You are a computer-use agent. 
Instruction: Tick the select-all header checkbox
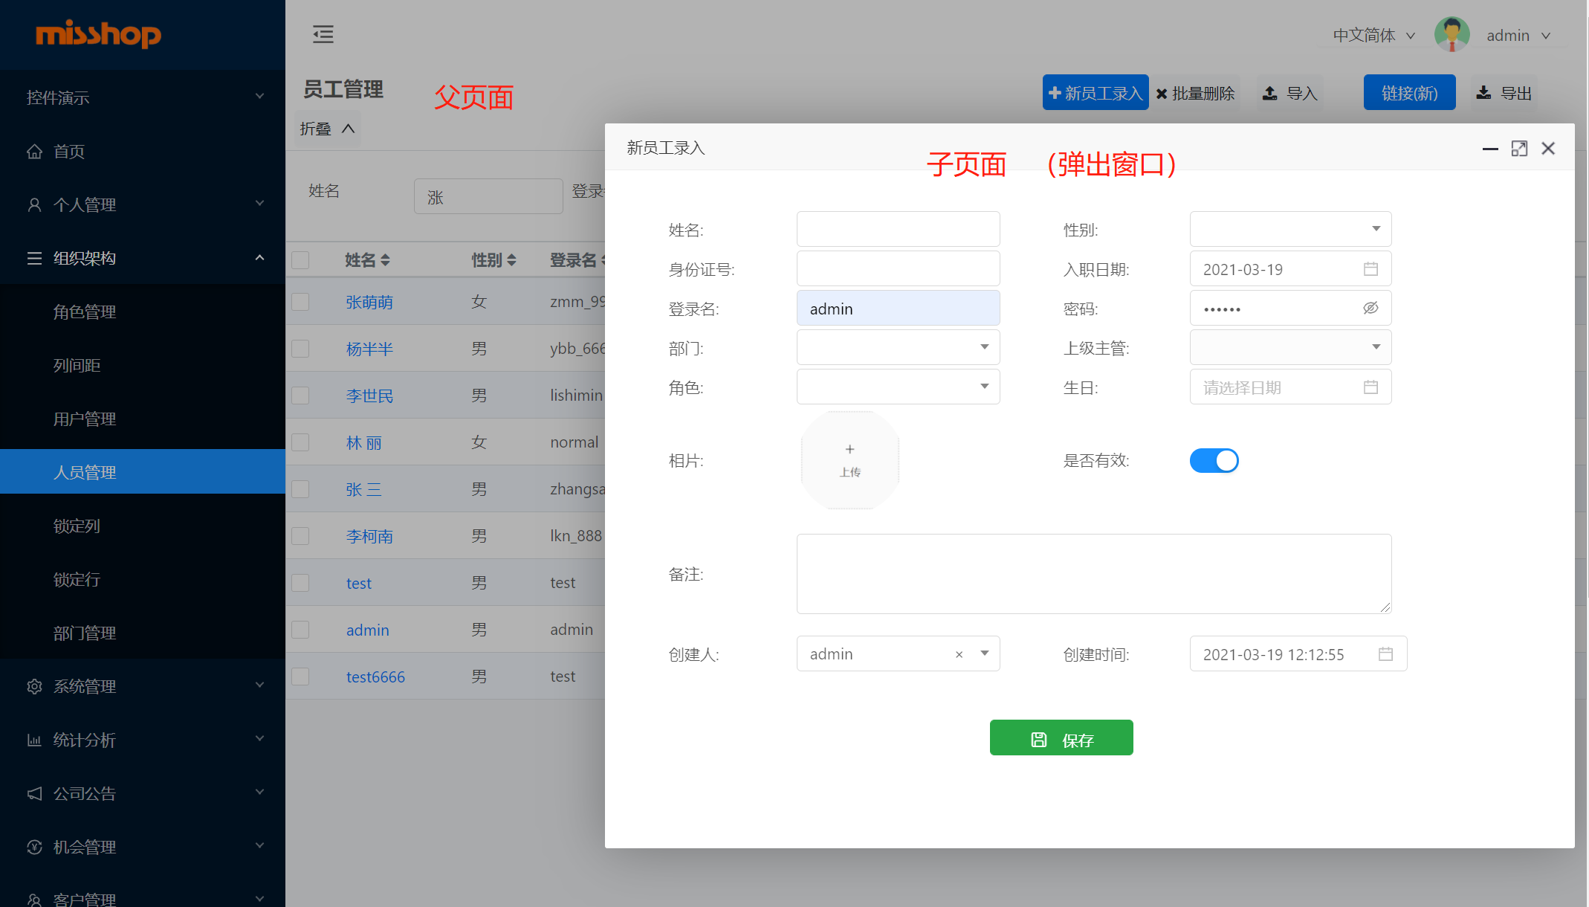300,260
